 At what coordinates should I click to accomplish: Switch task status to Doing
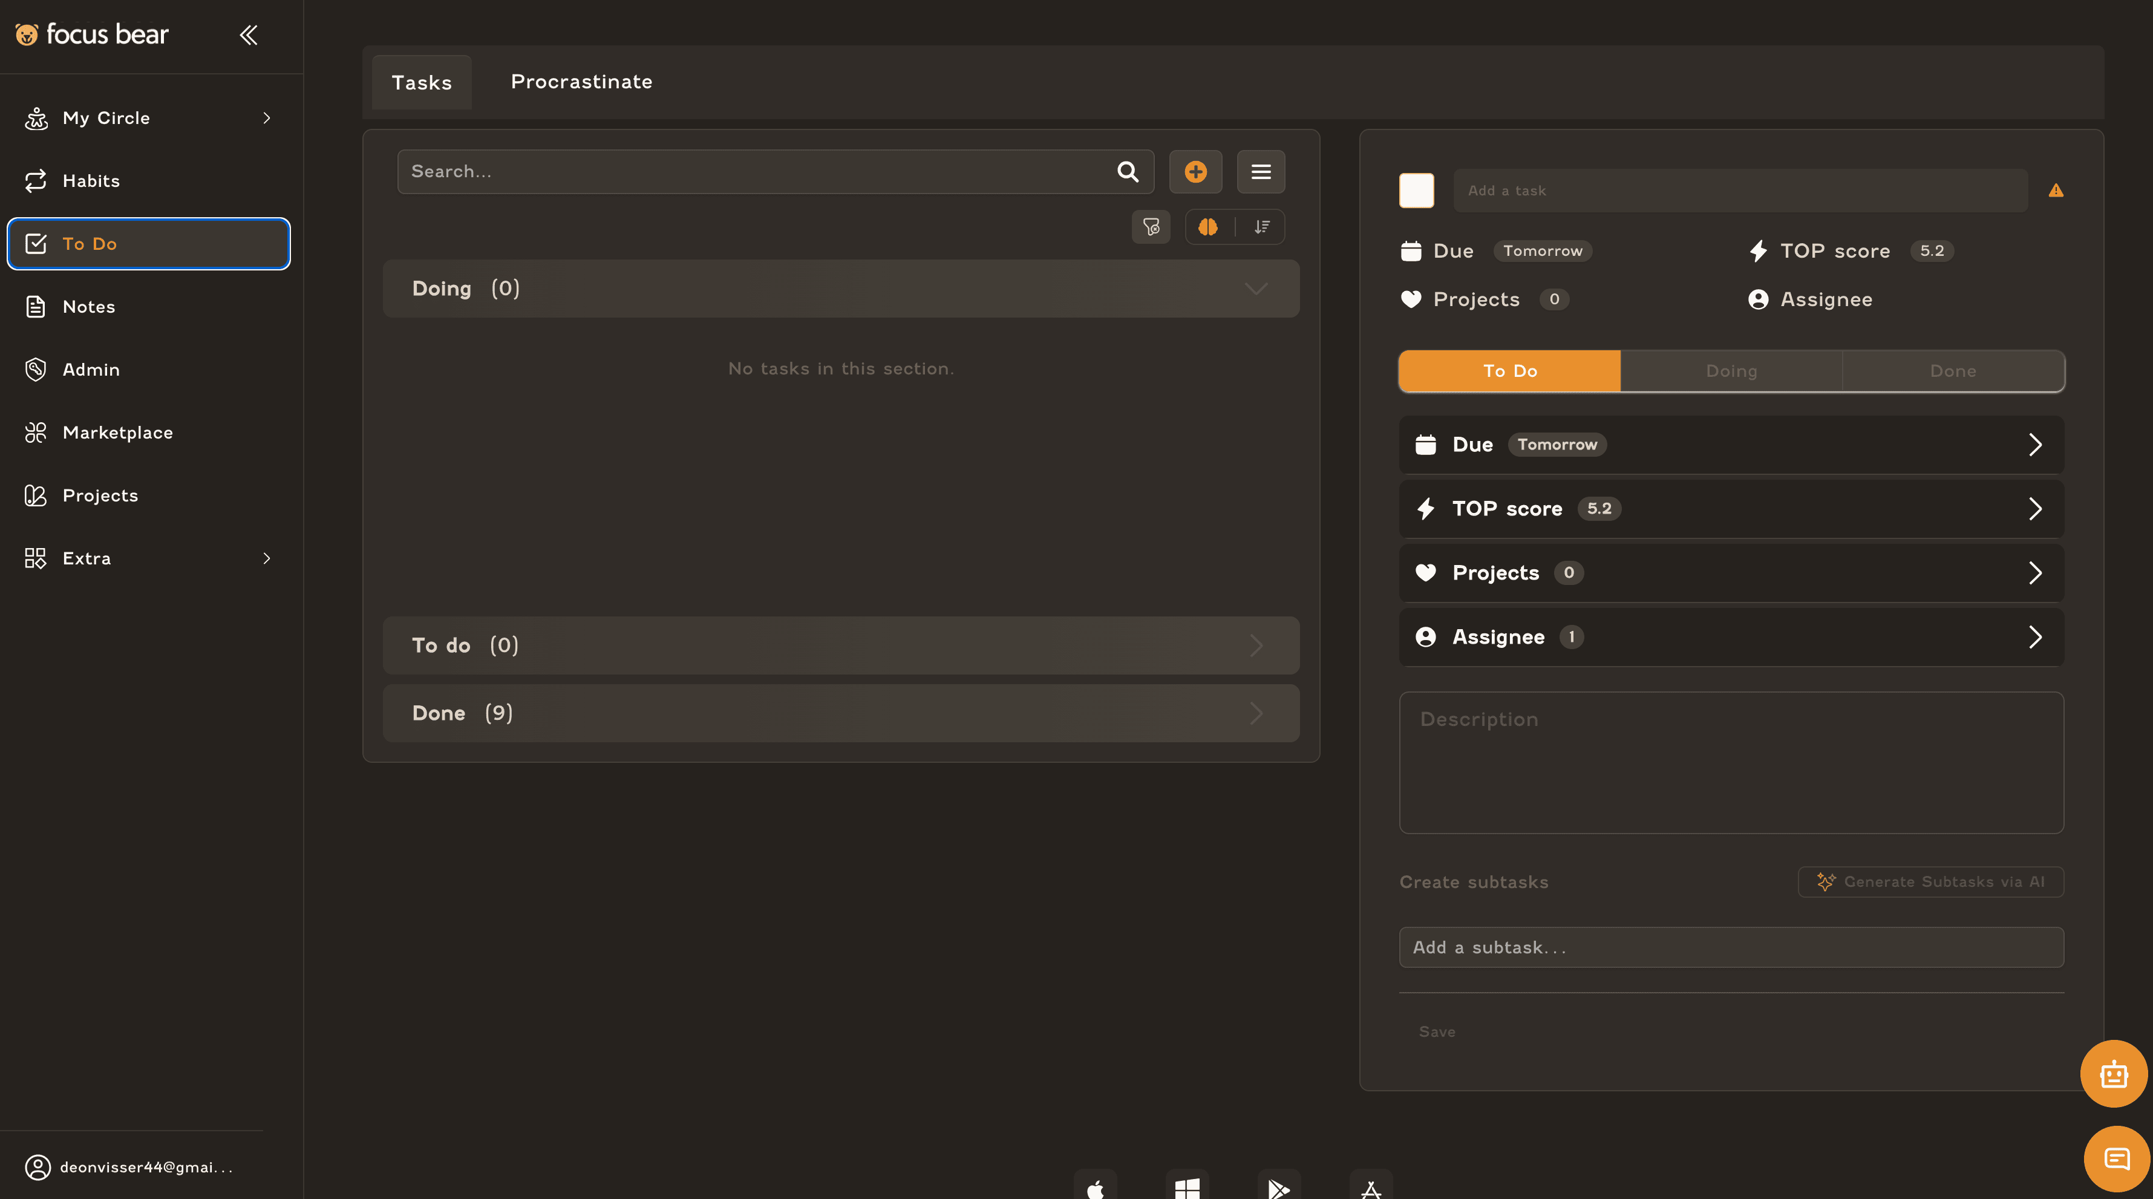[1731, 370]
